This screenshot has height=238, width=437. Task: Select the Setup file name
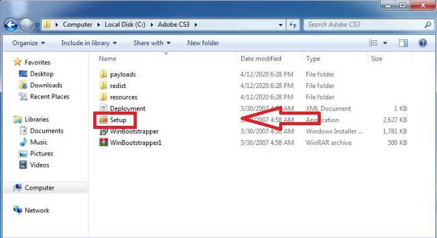tap(118, 120)
